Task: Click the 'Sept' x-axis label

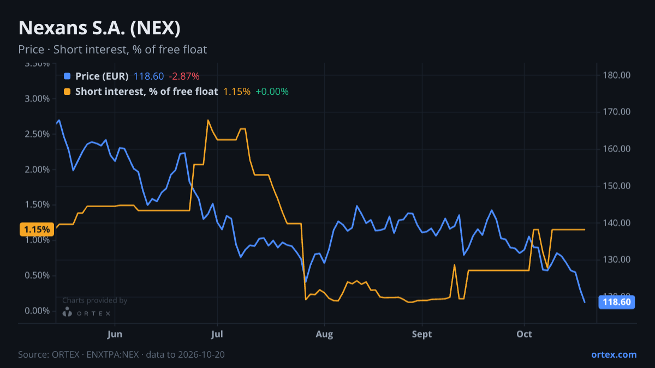Action: click(422, 334)
